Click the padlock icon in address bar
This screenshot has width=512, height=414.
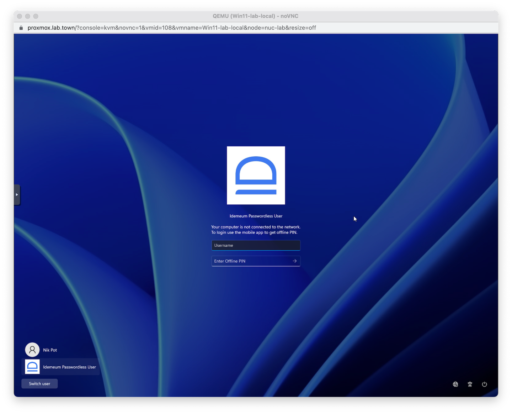click(x=21, y=28)
